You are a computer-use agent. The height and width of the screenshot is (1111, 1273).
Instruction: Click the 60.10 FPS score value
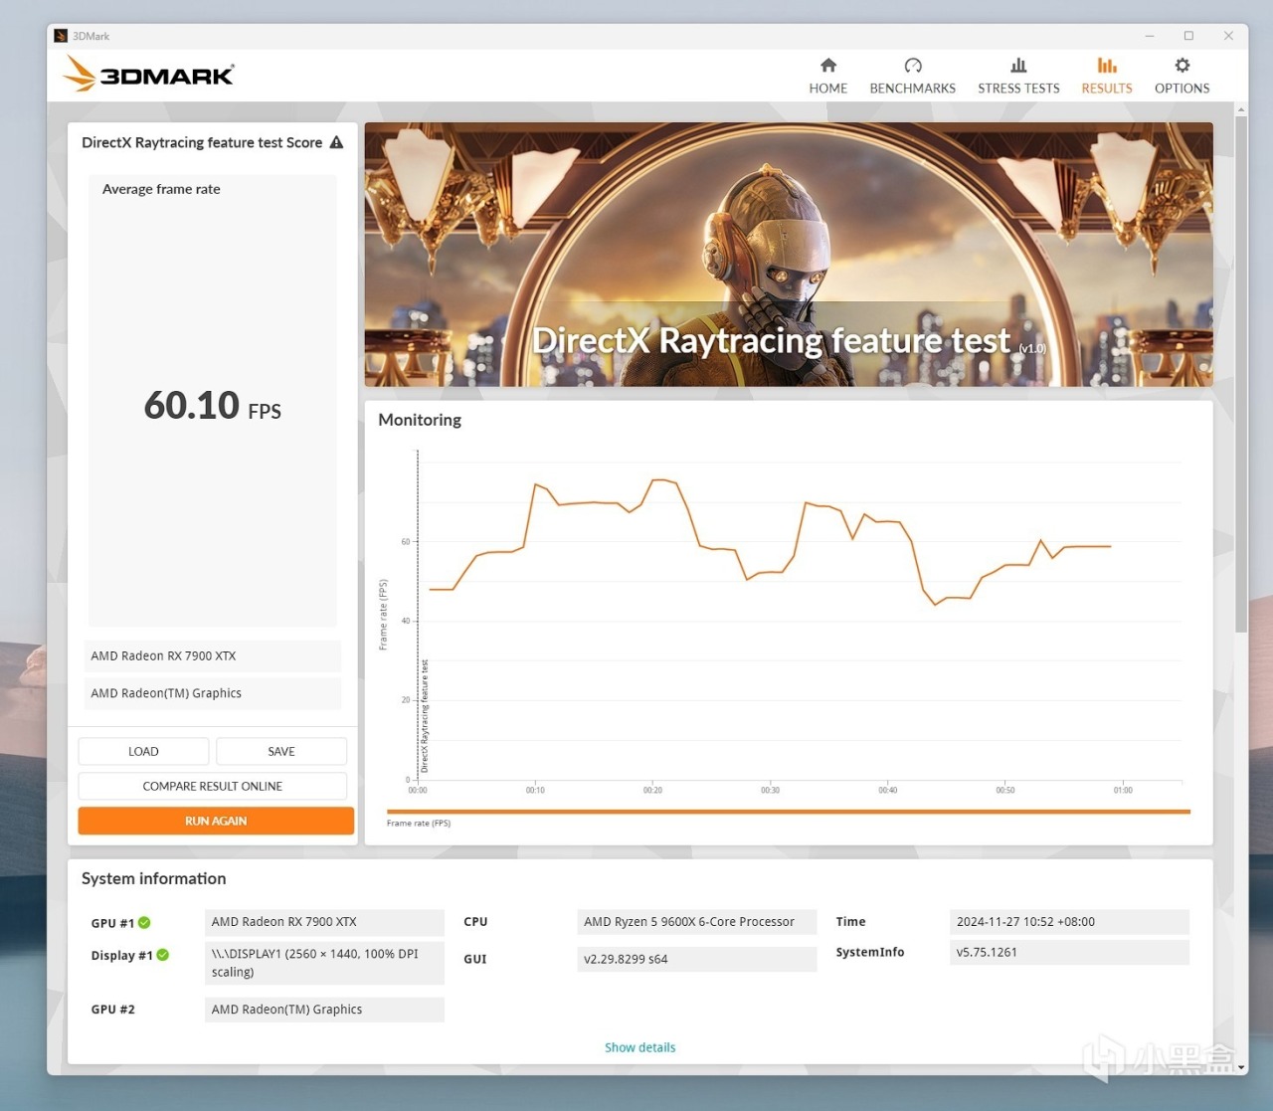click(x=213, y=406)
